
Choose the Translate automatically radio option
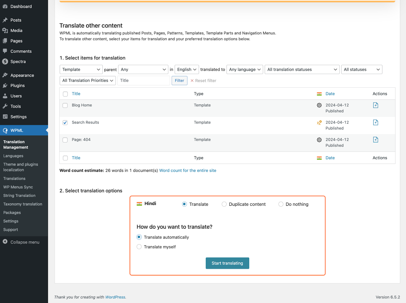pyautogui.click(x=139, y=237)
